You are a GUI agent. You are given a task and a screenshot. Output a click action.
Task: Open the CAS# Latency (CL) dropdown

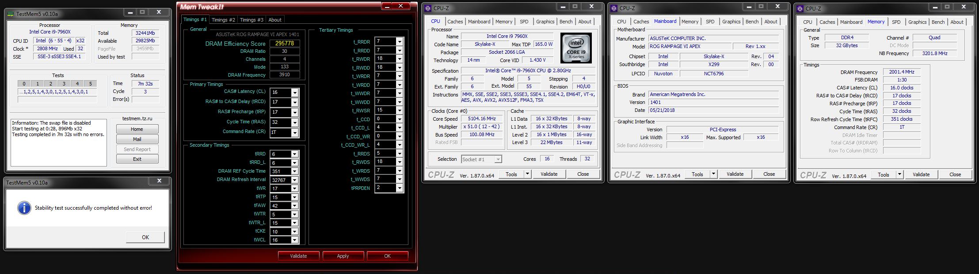click(294, 93)
